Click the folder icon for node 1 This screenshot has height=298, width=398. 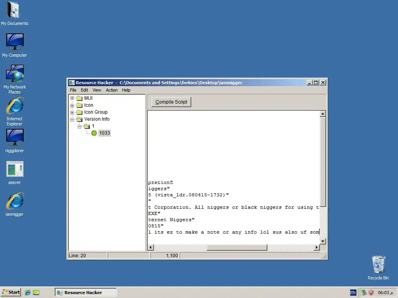pos(87,126)
